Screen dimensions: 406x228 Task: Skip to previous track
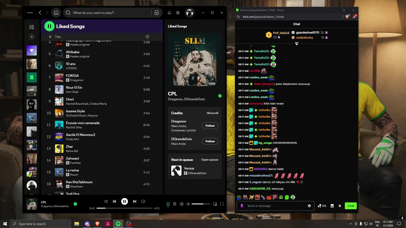[115, 201]
